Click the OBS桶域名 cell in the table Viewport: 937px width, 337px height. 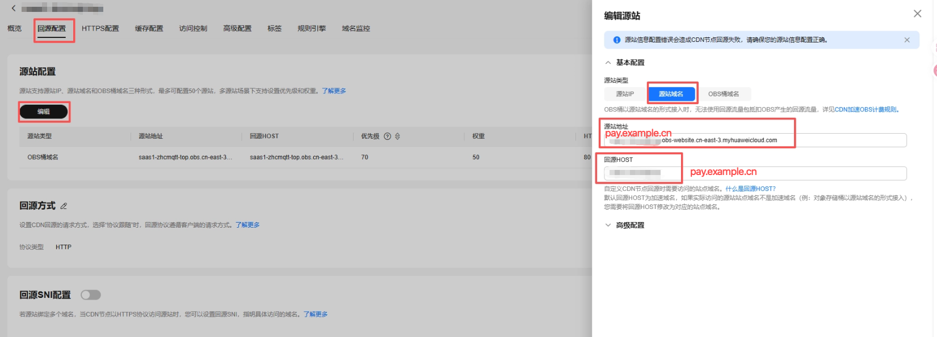tap(43, 157)
